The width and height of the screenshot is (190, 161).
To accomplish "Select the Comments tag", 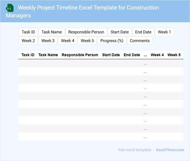I will pyautogui.click(x=140, y=41).
